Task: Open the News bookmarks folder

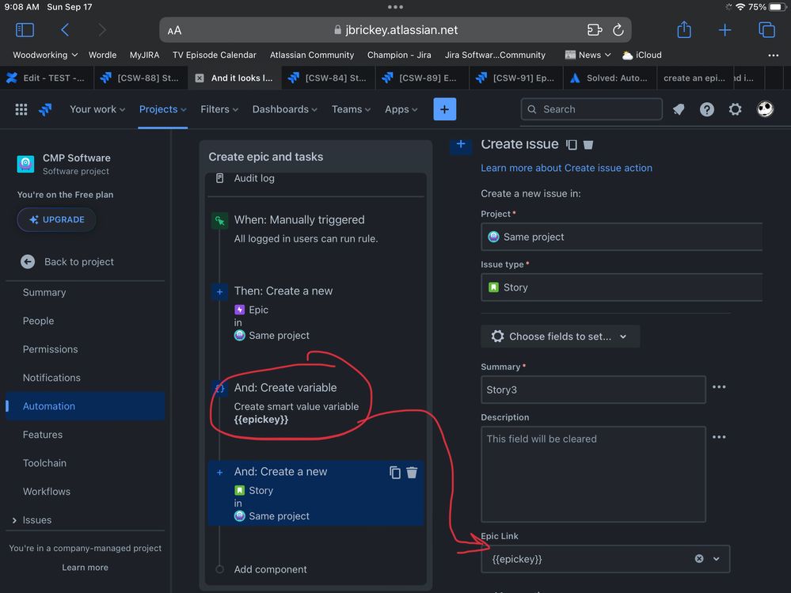Action: [x=588, y=55]
